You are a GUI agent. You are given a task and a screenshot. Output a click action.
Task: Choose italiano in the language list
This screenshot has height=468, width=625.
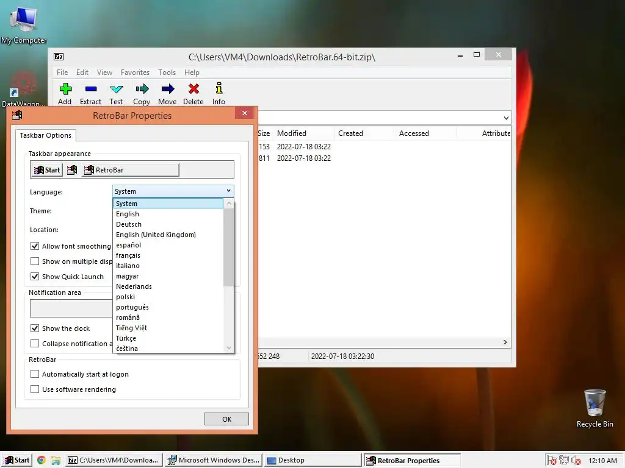point(168,266)
